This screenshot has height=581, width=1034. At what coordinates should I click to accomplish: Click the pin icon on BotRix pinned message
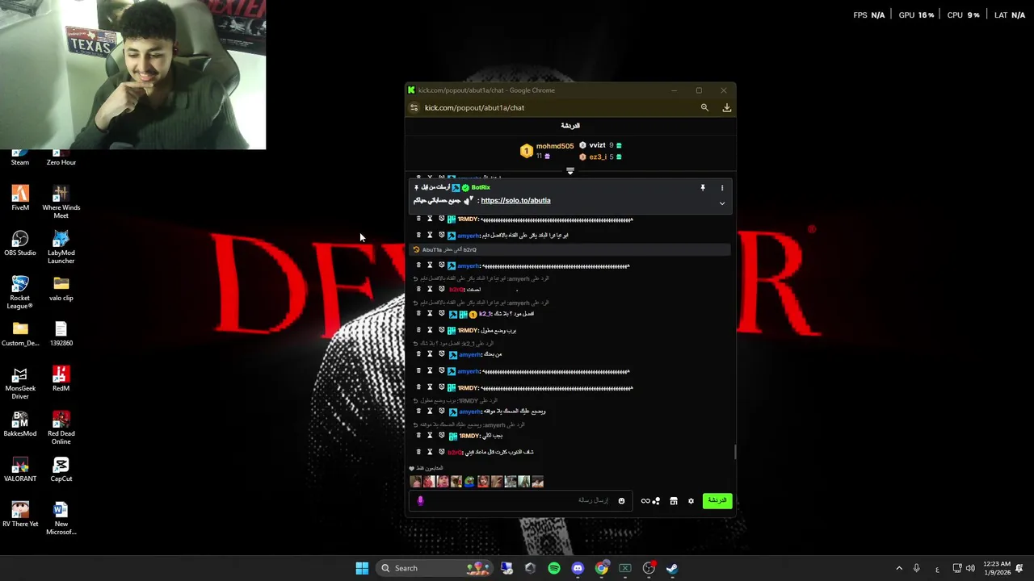click(x=703, y=187)
